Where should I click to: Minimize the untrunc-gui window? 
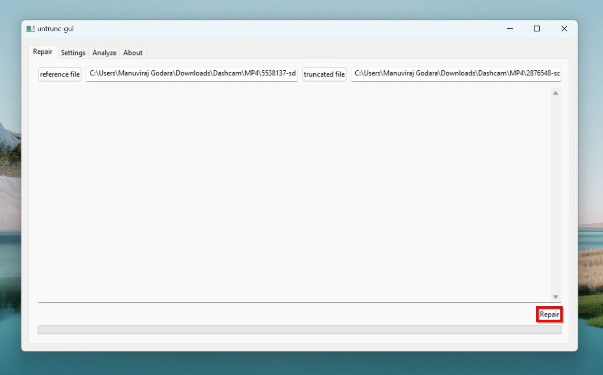click(510, 29)
